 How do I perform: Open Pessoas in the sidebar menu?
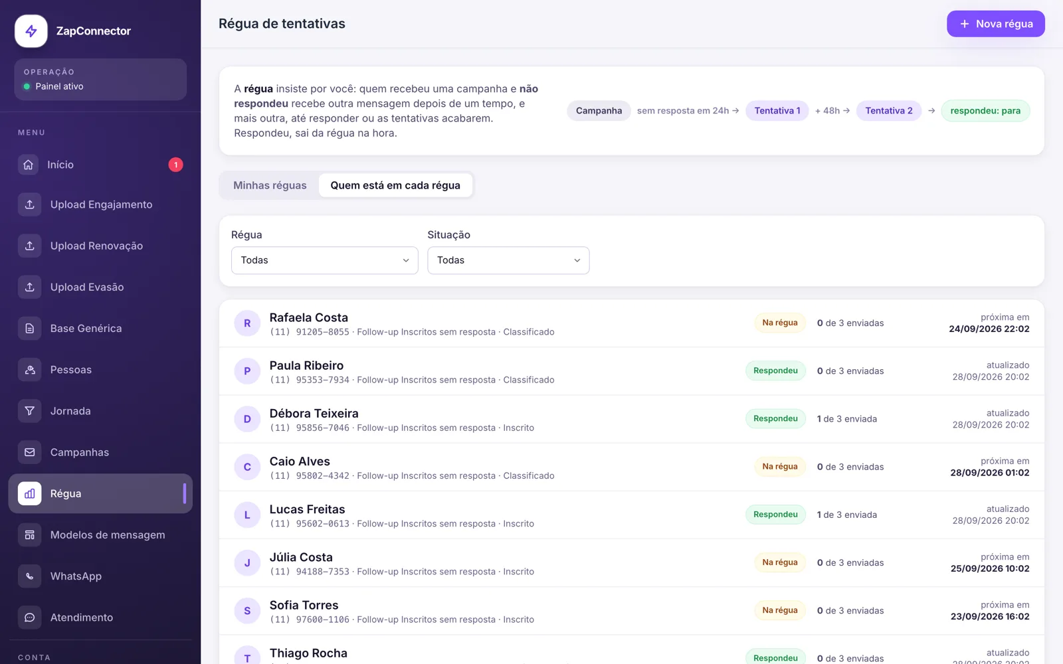click(x=100, y=370)
